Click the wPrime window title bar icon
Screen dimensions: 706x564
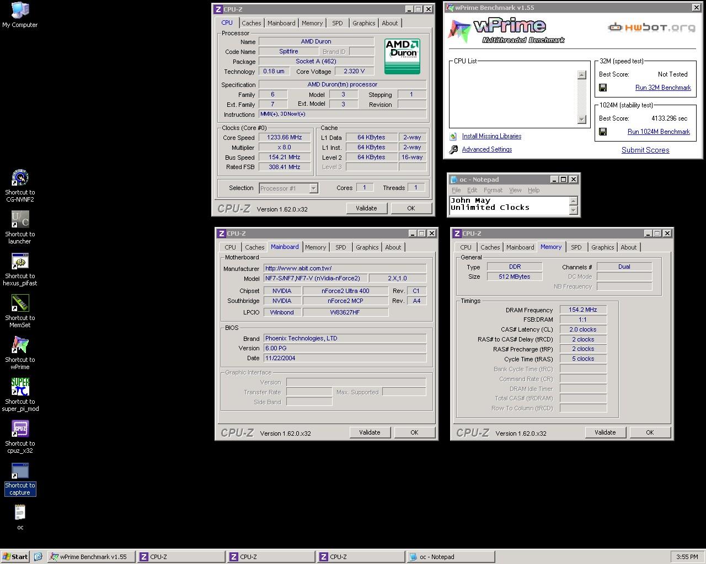pyautogui.click(x=450, y=8)
